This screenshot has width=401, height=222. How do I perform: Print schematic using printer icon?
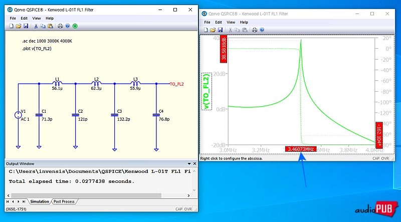tap(60, 26)
